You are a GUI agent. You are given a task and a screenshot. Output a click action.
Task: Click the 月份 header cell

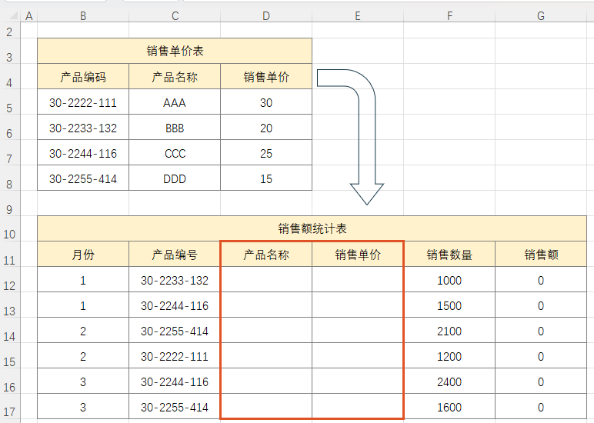(x=83, y=254)
